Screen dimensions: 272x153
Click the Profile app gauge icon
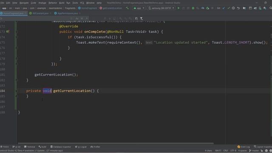tap(203, 8)
